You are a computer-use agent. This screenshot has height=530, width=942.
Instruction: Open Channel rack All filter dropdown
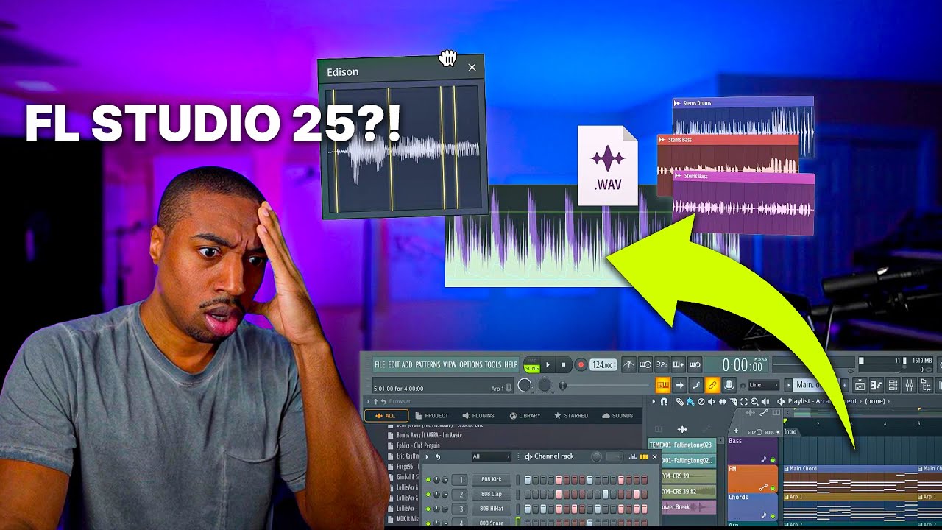point(492,456)
